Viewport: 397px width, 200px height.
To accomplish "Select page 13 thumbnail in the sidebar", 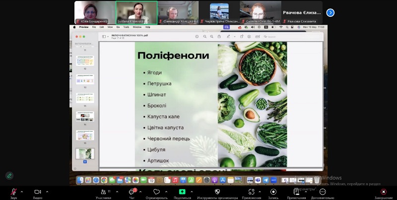I will tap(85, 79).
